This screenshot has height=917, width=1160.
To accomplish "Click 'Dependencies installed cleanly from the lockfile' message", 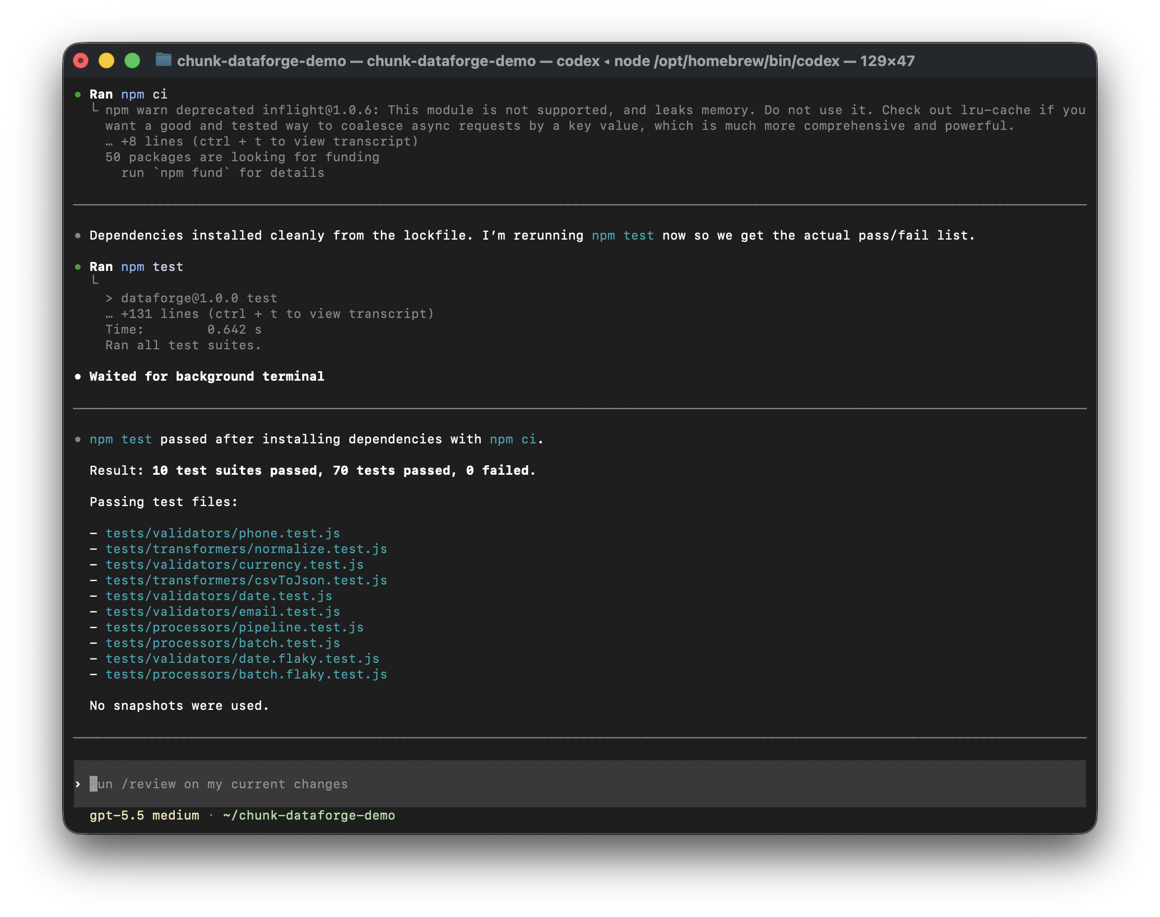I will click(x=532, y=235).
